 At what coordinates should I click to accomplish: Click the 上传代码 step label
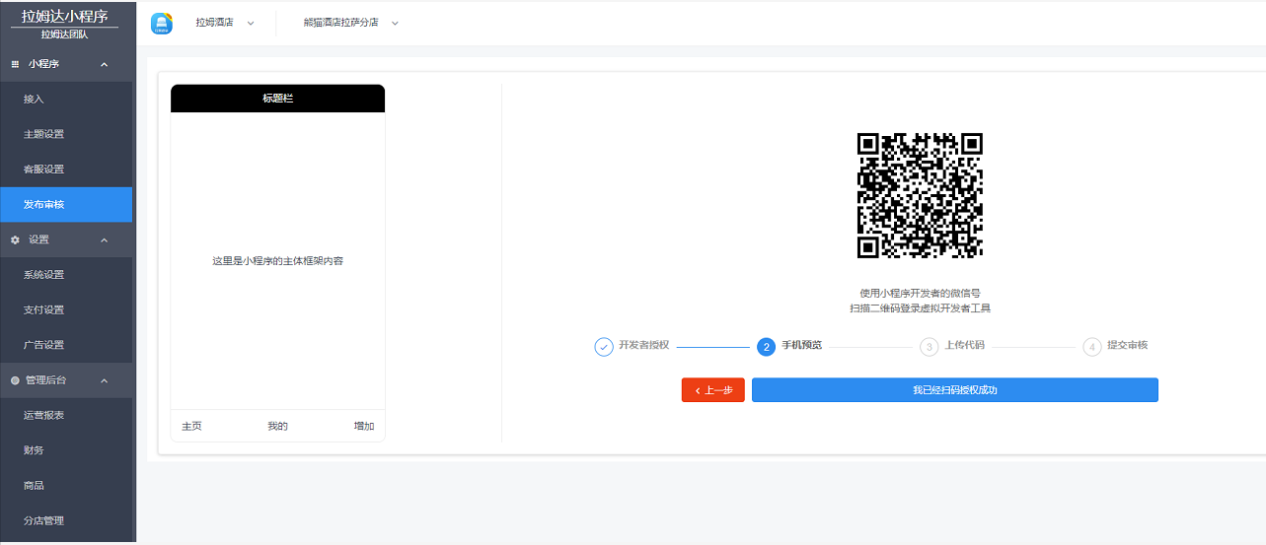(x=965, y=346)
